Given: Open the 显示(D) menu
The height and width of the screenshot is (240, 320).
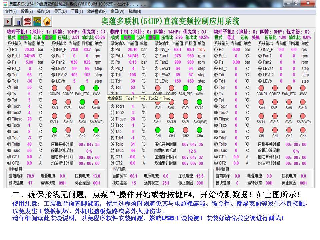Looking at the screenshot, I should coord(60,11).
